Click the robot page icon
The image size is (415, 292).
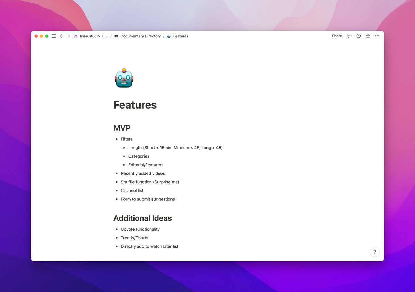click(124, 78)
